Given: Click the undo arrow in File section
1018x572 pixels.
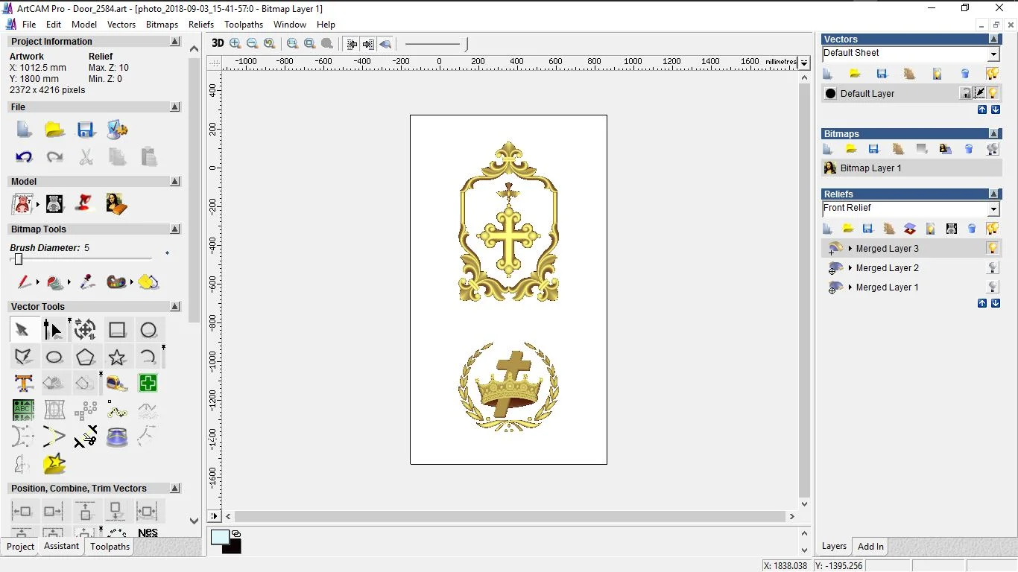Looking at the screenshot, I should [x=24, y=156].
